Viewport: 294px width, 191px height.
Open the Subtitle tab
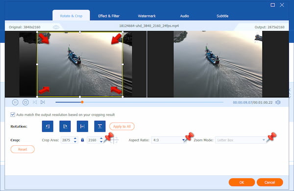pos(222,16)
